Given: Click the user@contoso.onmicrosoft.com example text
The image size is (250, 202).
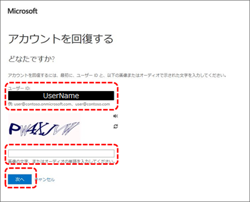Looking at the screenshot, I should coord(43,104).
